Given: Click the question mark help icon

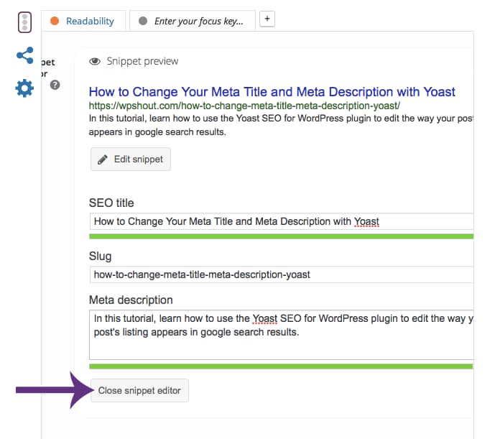Looking at the screenshot, I should (55, 85).
